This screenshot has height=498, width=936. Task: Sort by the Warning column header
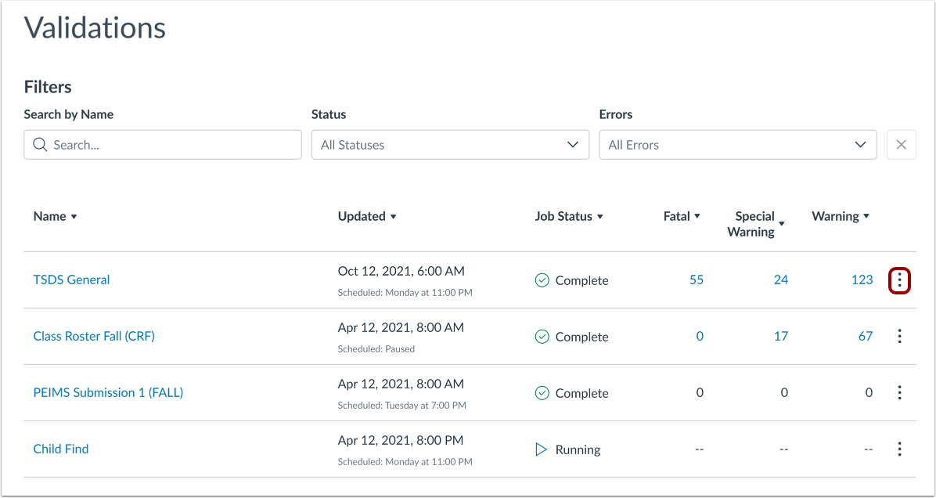(840, 216)
